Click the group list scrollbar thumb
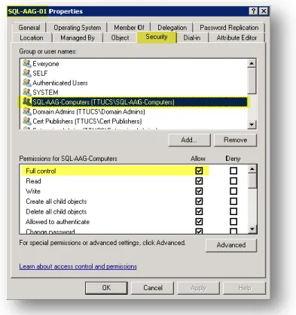Image resolution: width=296 pixels, height=315 pixels. [252, 80]
